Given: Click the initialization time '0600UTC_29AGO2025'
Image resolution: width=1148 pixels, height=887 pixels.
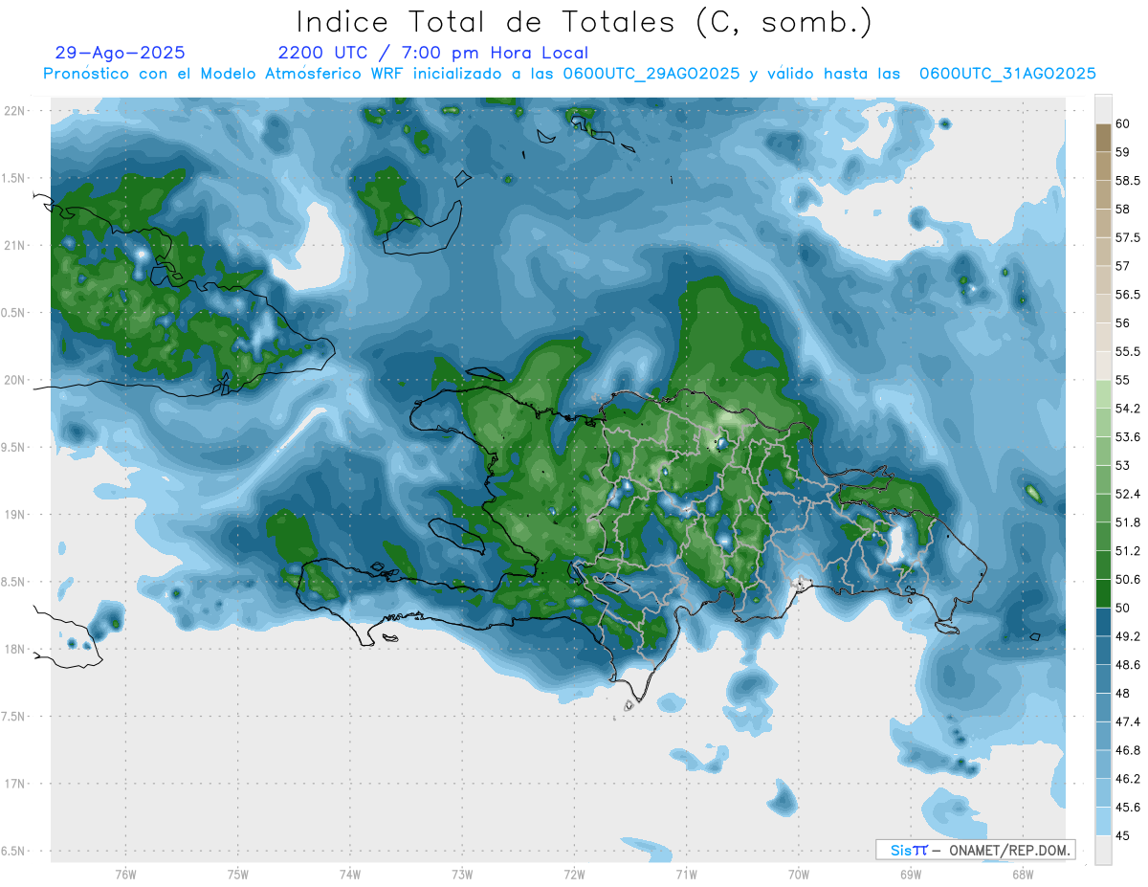Looking at the screenshot, I should pos(651,74).
